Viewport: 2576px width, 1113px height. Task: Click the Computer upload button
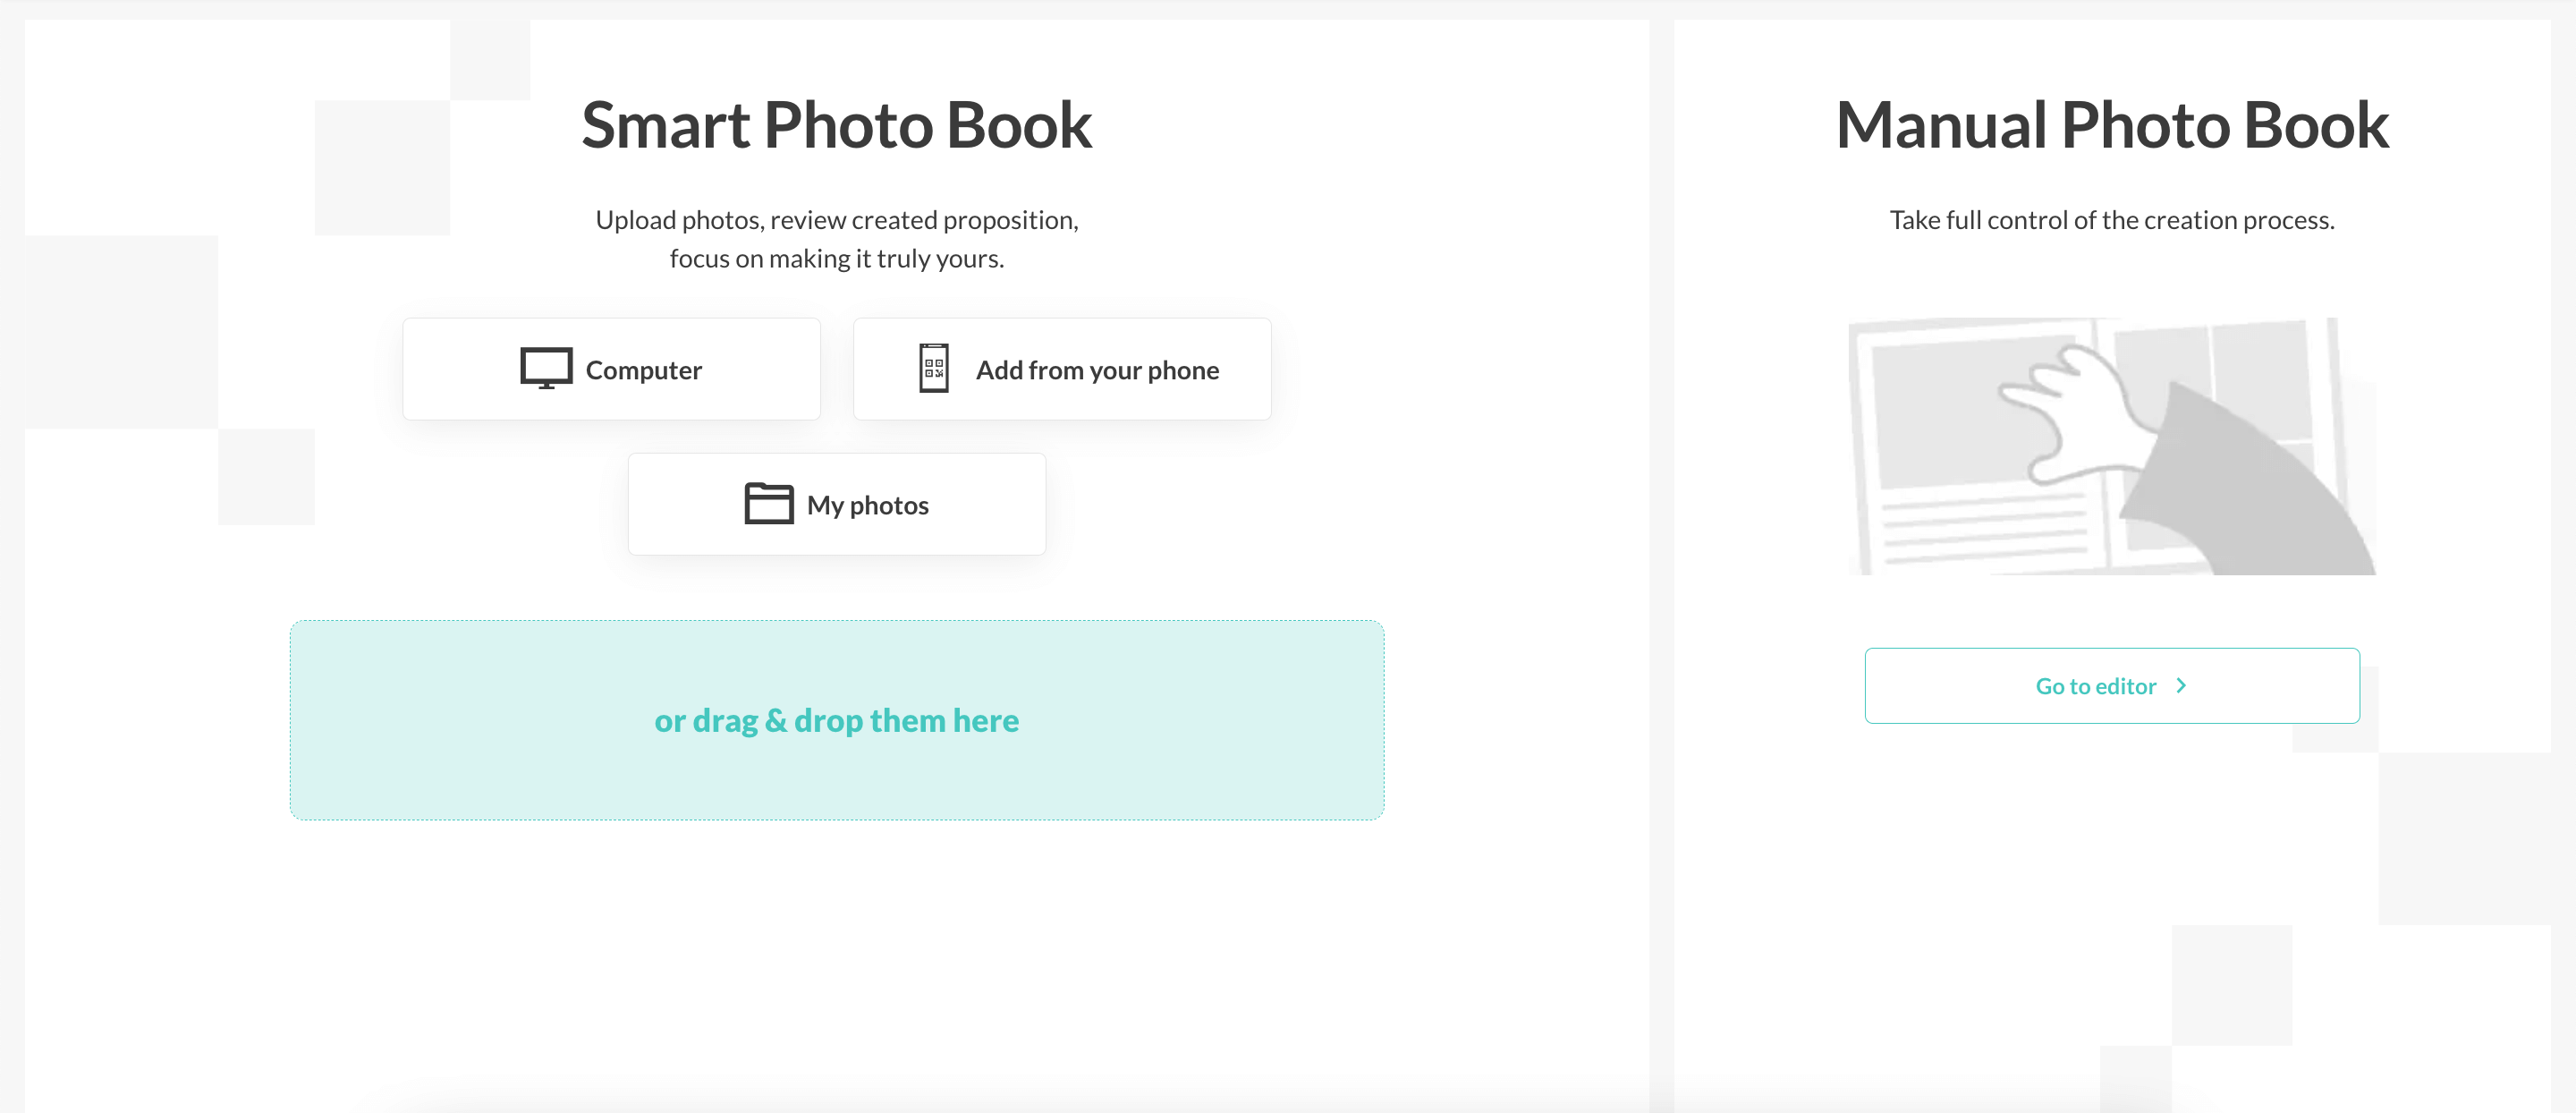tap(611, 368)
